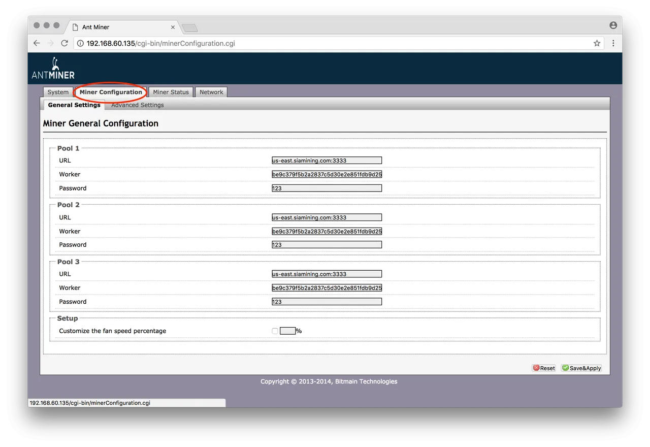Open the Miner Status tab
650x447 pixels.
tap(171, 92)
